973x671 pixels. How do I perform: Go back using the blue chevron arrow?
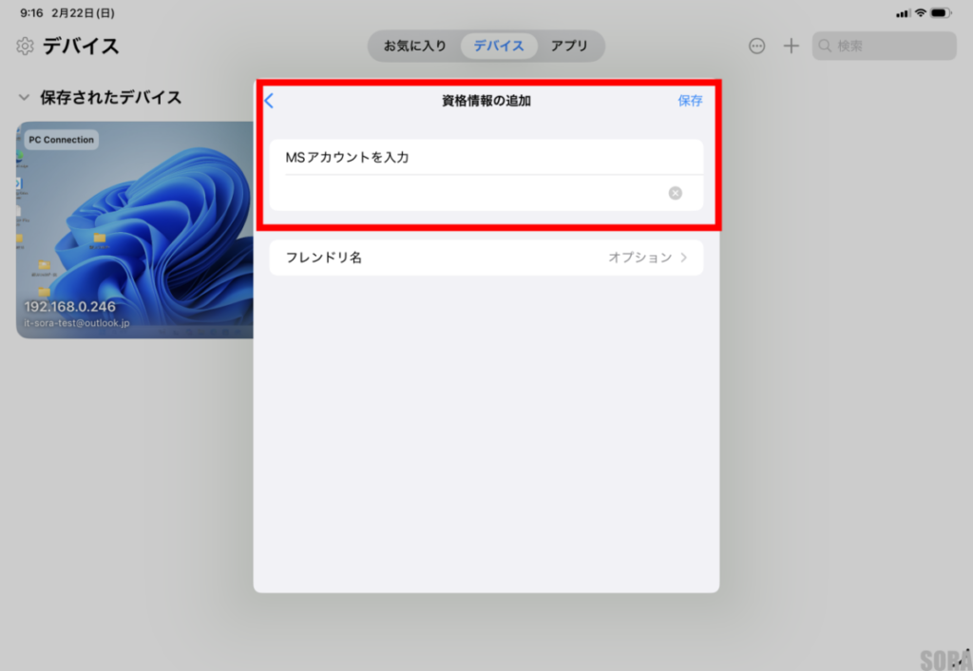pos(269,101)
